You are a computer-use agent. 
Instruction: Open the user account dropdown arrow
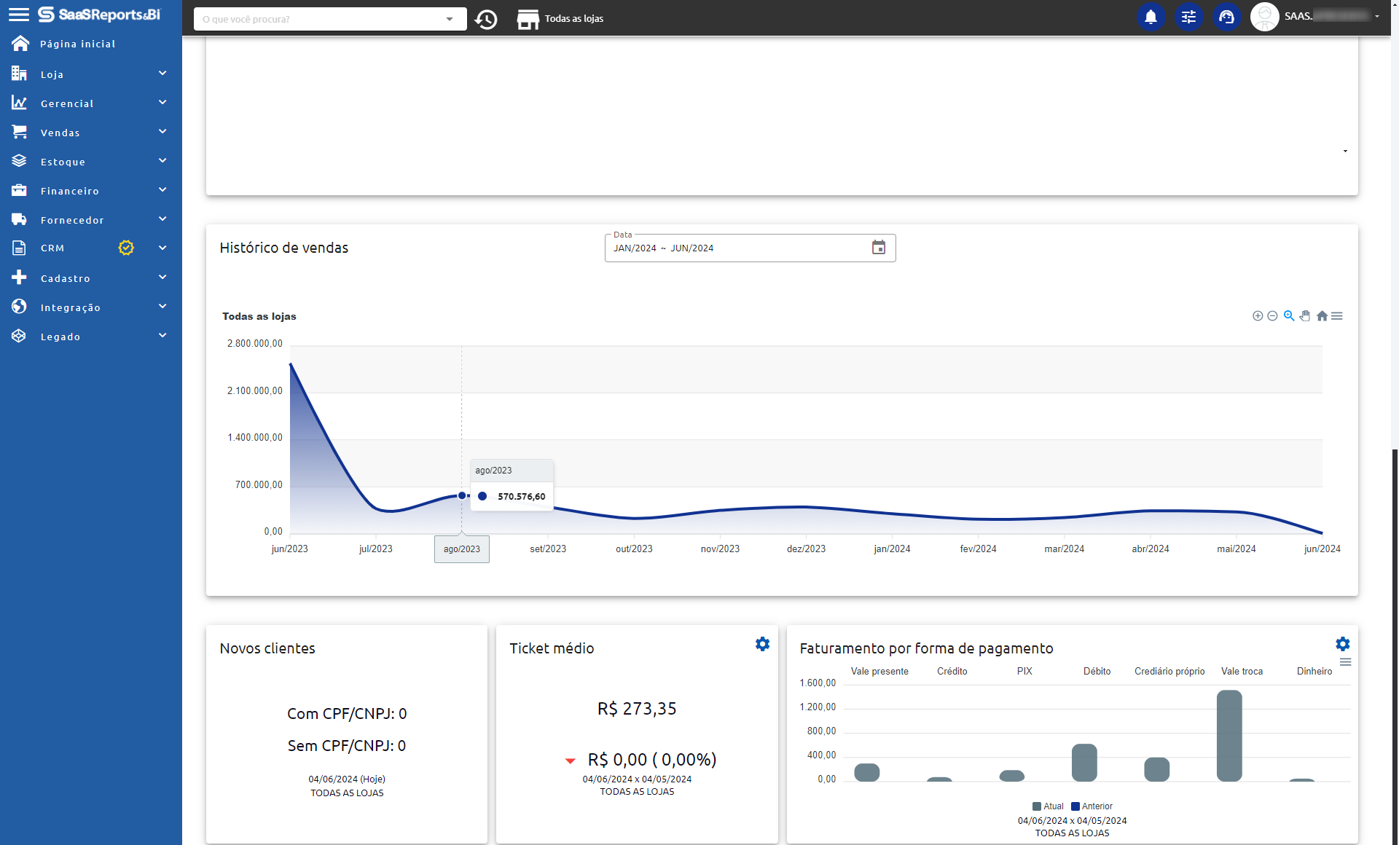pos(1377,16)
